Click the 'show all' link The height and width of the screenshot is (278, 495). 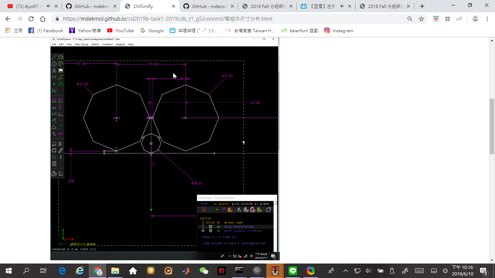tap(209, 237)
